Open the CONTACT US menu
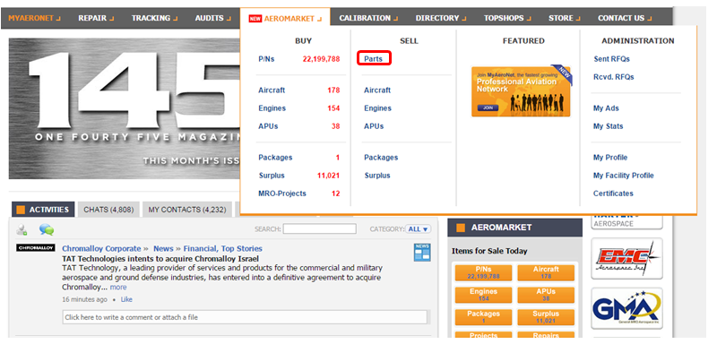Image resolution: width=717 pixels, height=344 pixels. coord(625,18)
